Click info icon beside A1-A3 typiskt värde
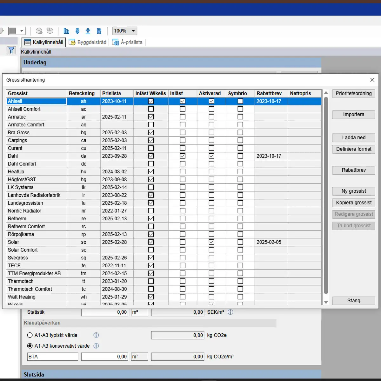The height and width of the screenshot is (381, 381). coord(96,335)
